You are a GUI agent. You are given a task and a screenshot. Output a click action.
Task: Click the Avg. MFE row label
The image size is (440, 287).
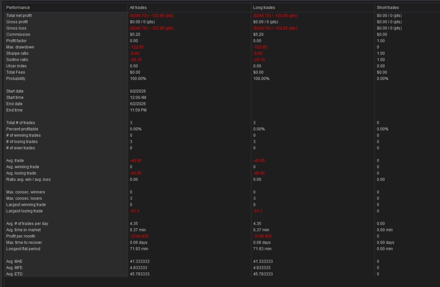pyautogui.click(x=14, y=268)
